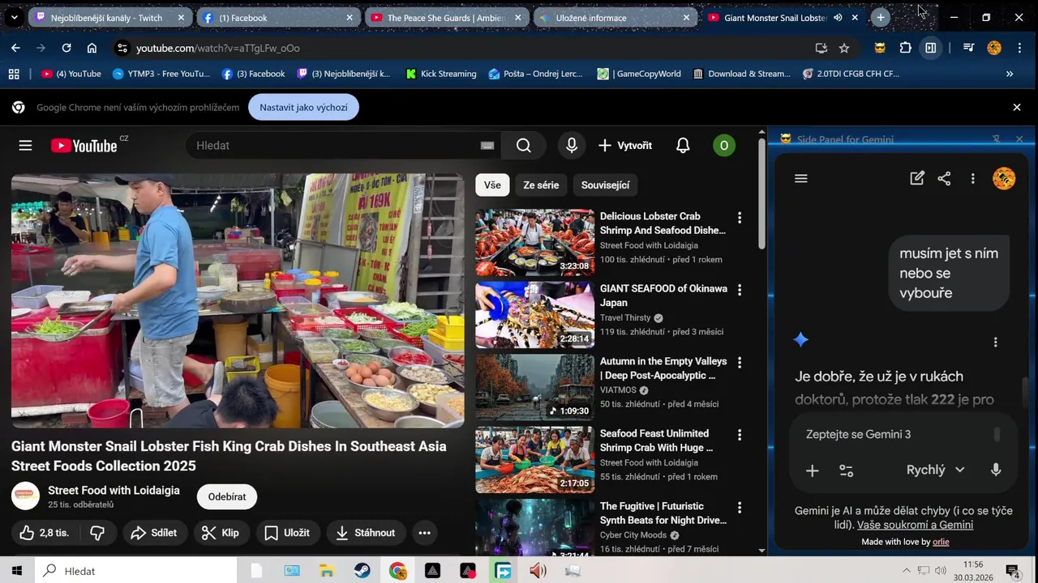The width and height of the screenshot is (1038, 583).
Task: Open on-screen keyboard in search box
Action: 487,146
